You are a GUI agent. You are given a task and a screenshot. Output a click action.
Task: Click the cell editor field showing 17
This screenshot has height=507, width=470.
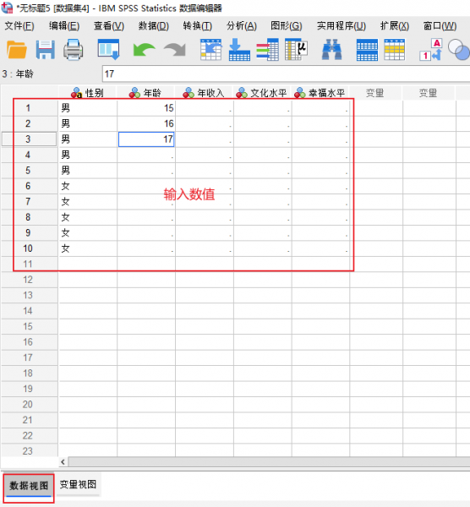tap(286, 74)
